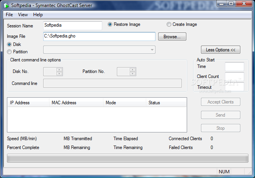Open the Help menu
This screenshot has height=178, width=255.
pos(38,15)
